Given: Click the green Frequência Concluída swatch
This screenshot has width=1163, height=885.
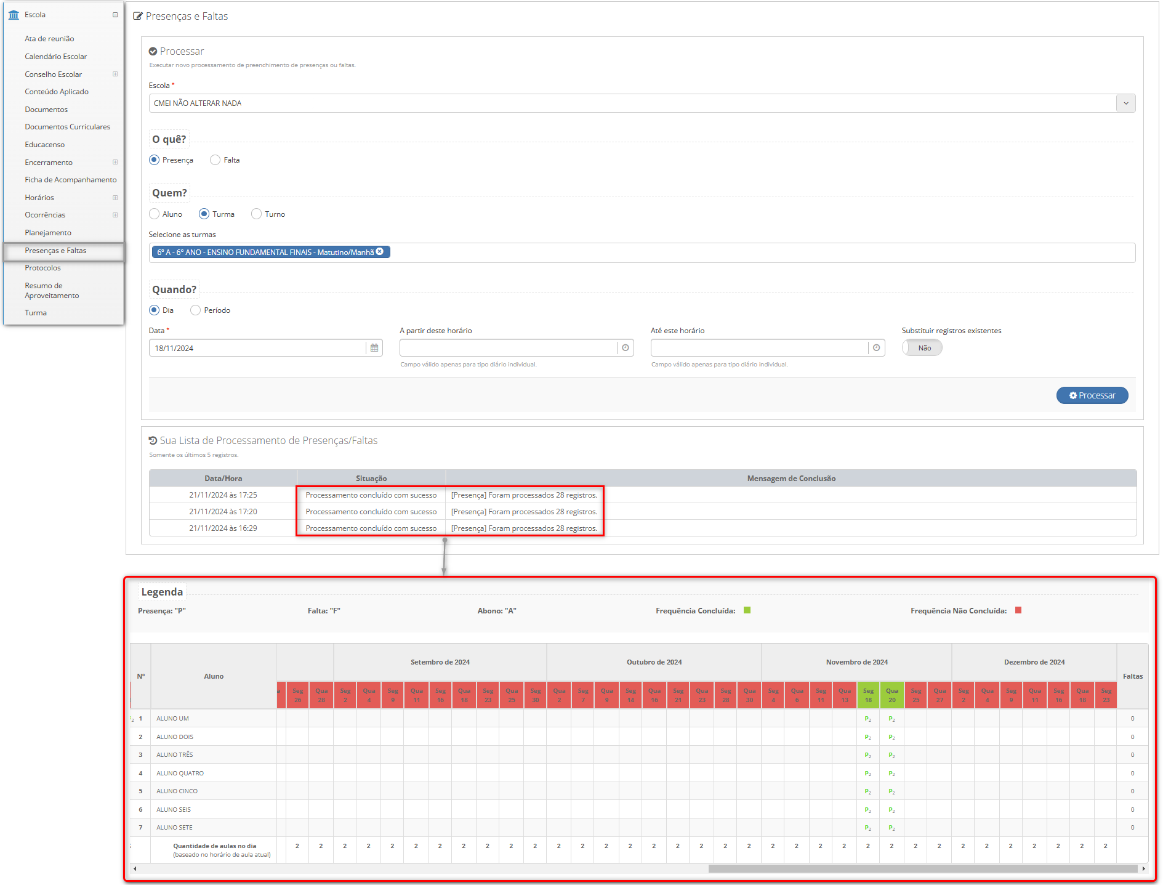Looking at the screenshot, I should tap(747, 610).
